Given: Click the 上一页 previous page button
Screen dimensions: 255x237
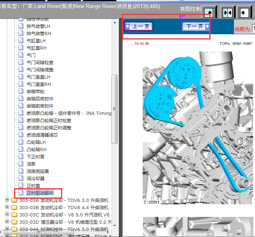Looking at the screenshot, I should click(139, 26).
